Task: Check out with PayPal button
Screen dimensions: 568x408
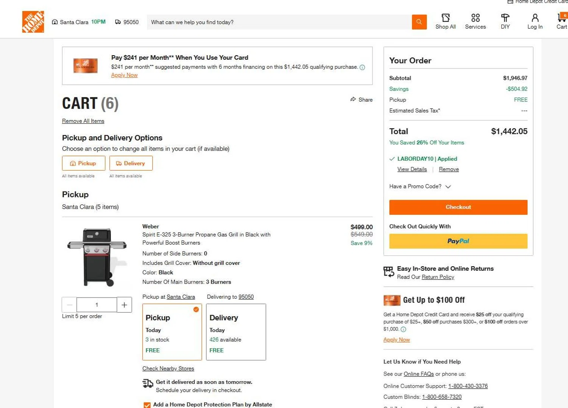Action: 458,241
